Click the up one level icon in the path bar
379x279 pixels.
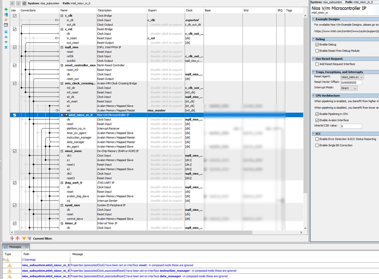click(18, 3)
